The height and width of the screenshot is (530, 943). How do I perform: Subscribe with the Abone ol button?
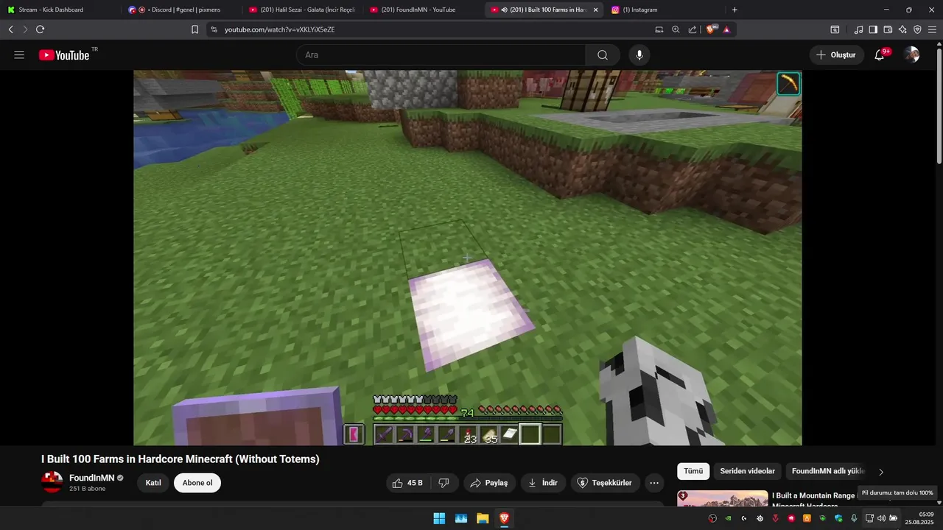(197, 483)
